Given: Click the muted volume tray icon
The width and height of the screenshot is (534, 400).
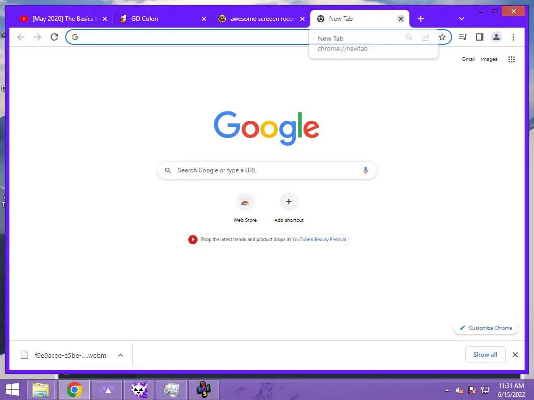Looking at the screenshot, I should [x=459, y=391].
